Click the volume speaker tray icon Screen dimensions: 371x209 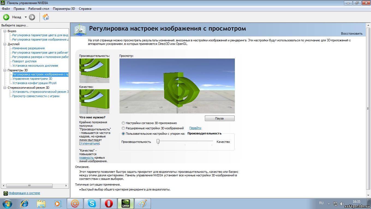point(342,204)
